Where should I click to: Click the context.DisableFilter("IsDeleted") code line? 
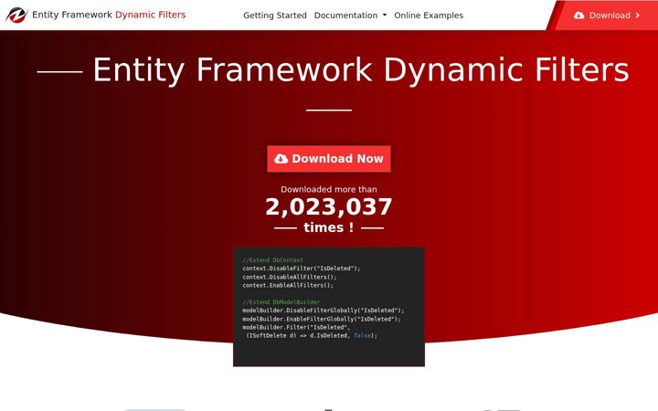302,269
